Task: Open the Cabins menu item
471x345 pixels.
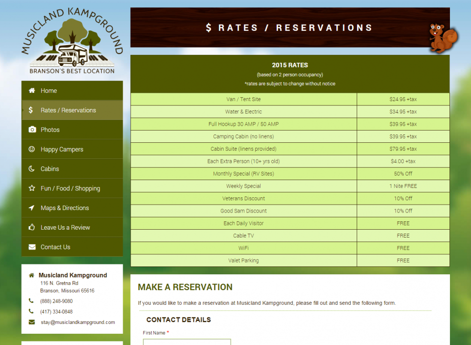Action: 72,169
